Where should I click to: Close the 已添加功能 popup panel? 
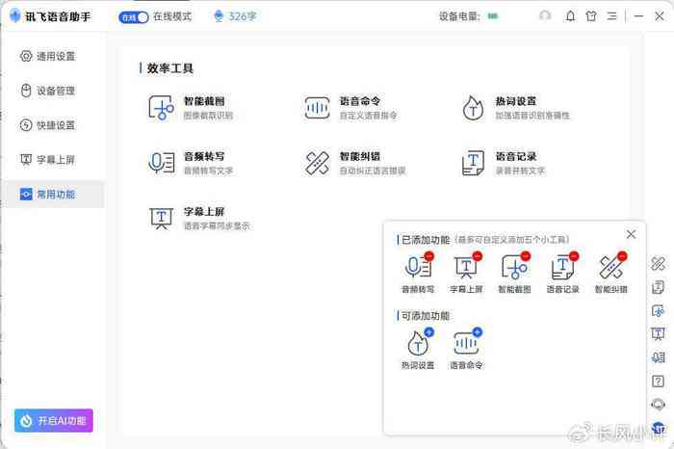click(631, 234)
